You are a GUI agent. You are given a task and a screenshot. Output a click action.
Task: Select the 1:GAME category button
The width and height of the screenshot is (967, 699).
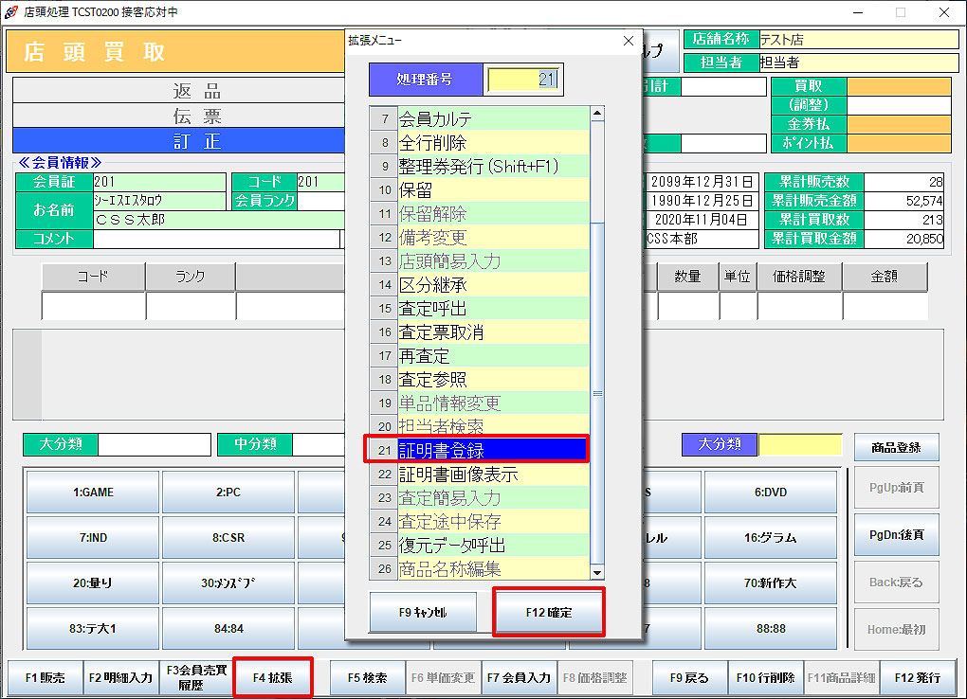click(x=93, y=493)
